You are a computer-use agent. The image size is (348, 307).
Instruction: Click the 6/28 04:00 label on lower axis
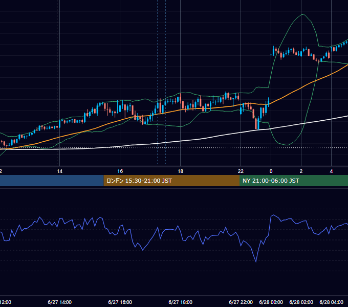coord(331,302)
